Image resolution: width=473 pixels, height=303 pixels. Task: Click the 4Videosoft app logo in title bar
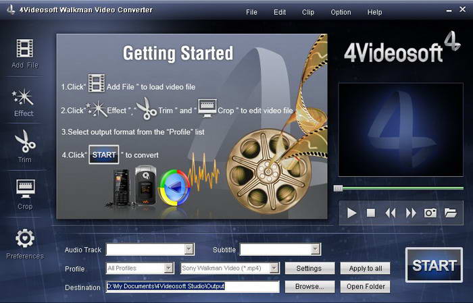pos(11,10)
